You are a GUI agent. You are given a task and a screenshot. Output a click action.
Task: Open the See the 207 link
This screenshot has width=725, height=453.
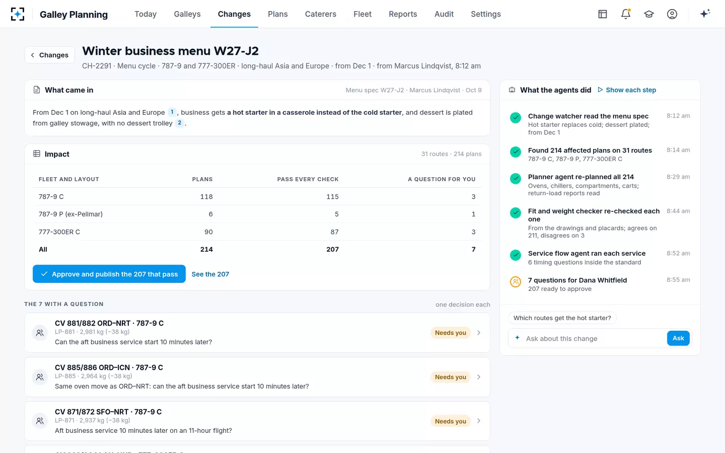pyautogui.click(x=210, y=274)
